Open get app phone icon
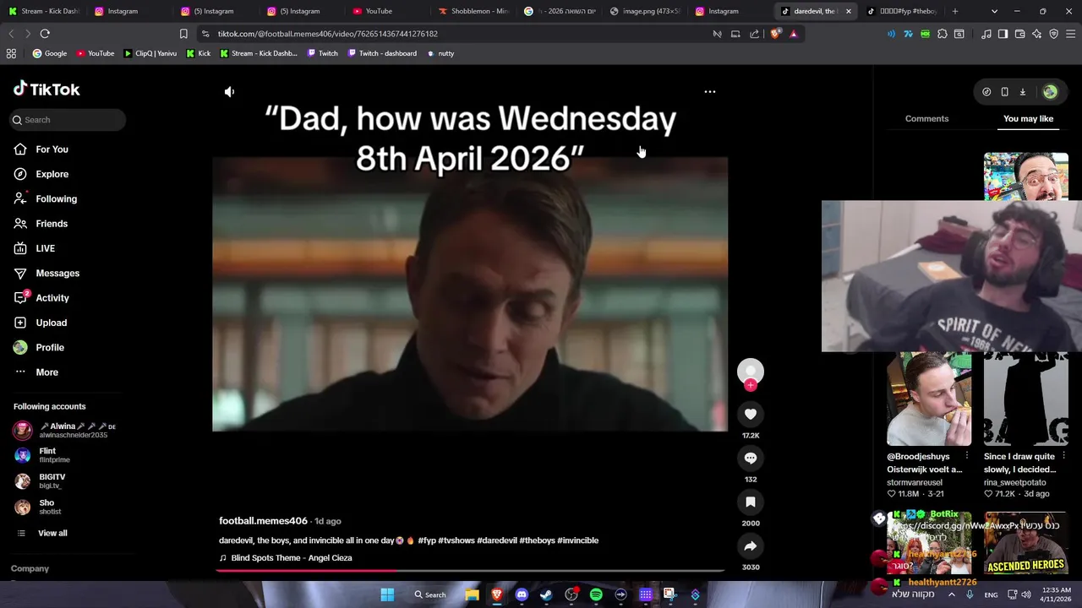The image size is (1082, 608). pyautogui.click(x=1004, y=92)
